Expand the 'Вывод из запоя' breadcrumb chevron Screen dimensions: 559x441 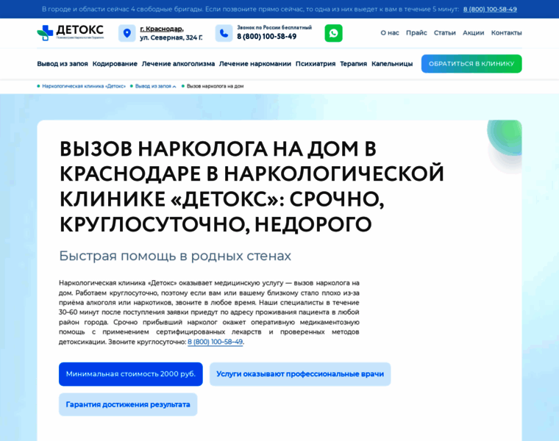pyautogui.click(x=174, y=87)
